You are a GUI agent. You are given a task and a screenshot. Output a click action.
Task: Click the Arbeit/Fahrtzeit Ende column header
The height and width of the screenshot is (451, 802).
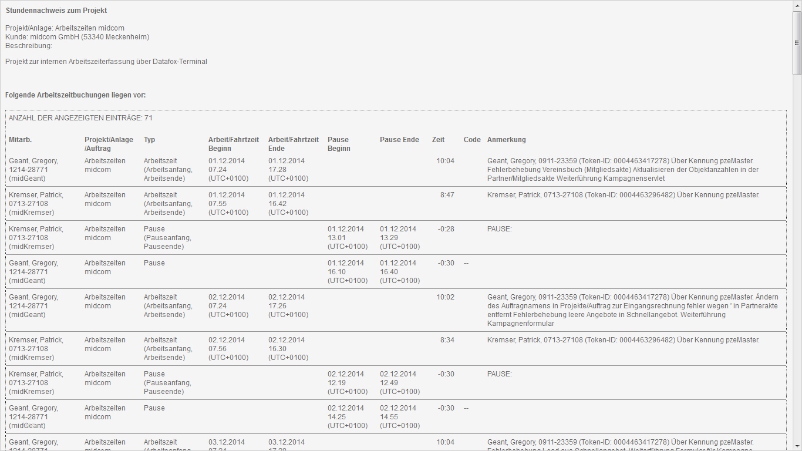tap(294, 144)
